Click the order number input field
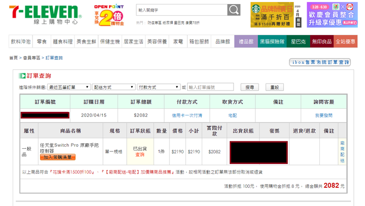The width and height of the screenshot is (365, 206). (210, 87)
